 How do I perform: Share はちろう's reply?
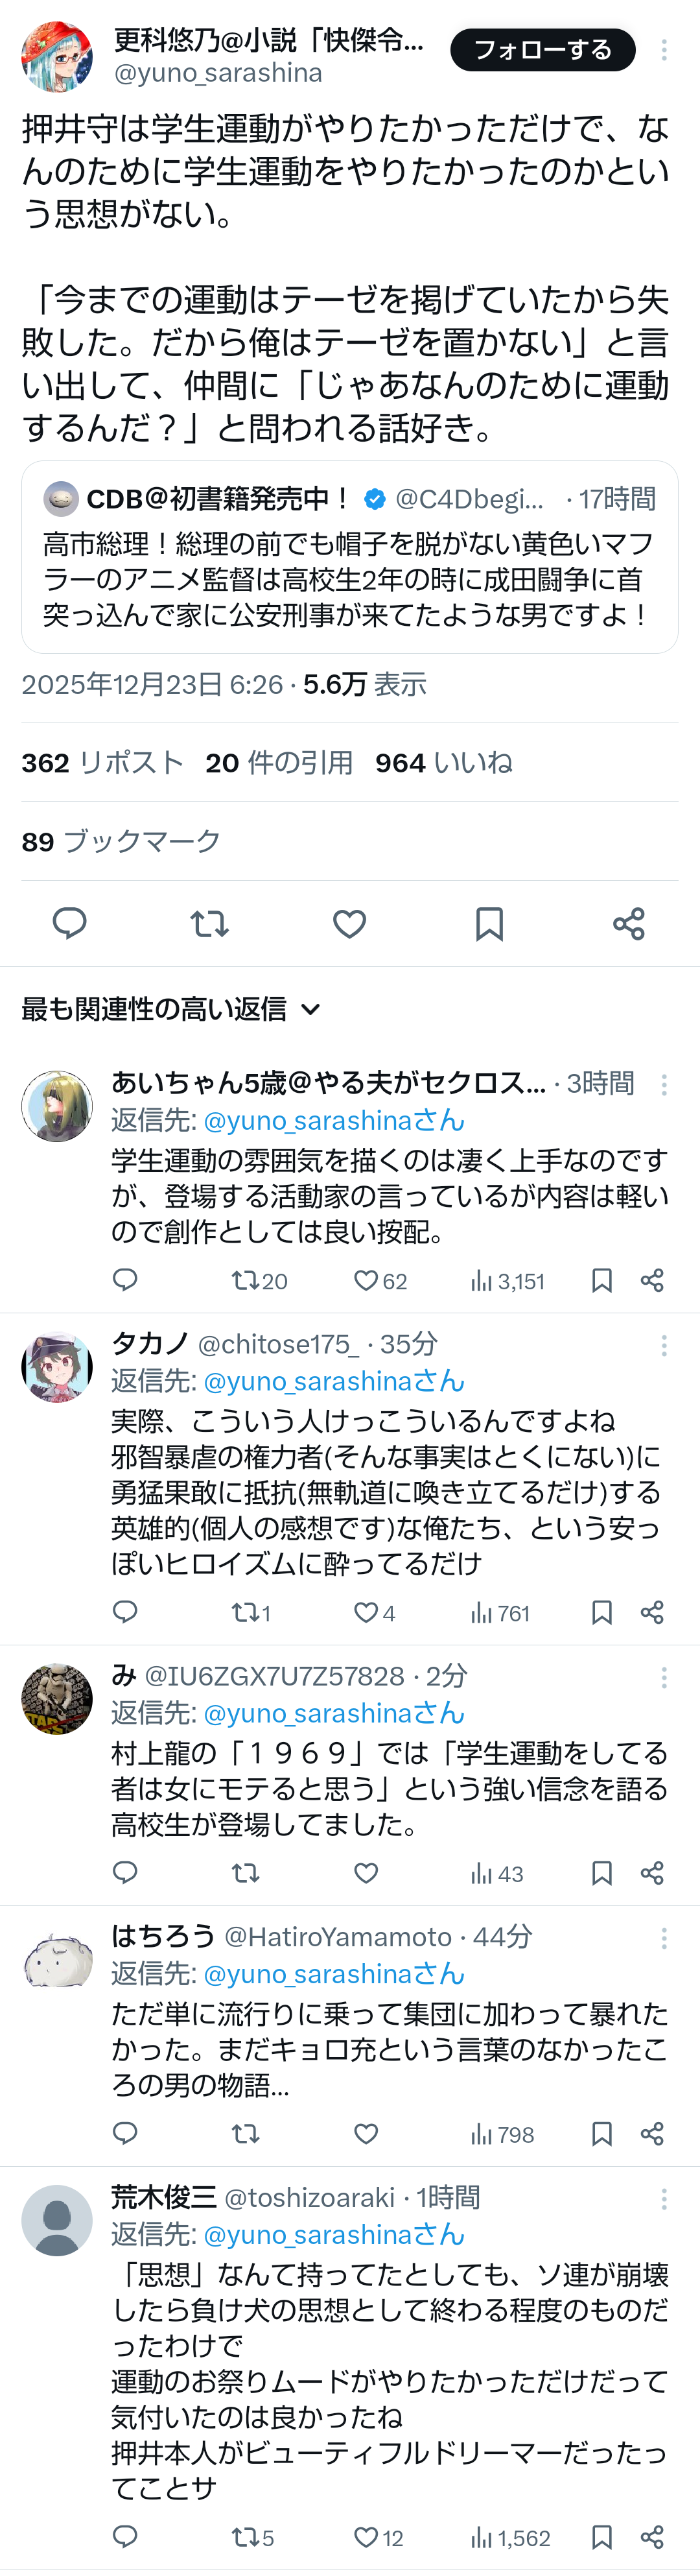[652, 2134]
